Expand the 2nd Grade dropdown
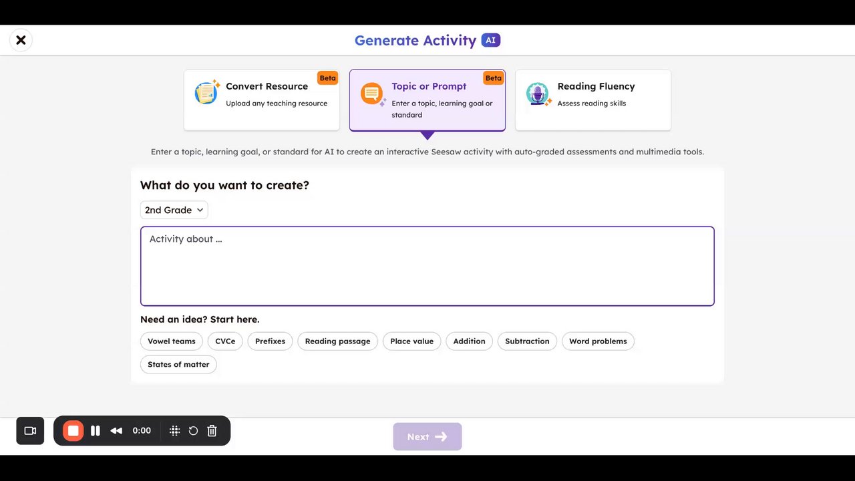This screenshot has width=855, height=481. (x=174, y=210)
